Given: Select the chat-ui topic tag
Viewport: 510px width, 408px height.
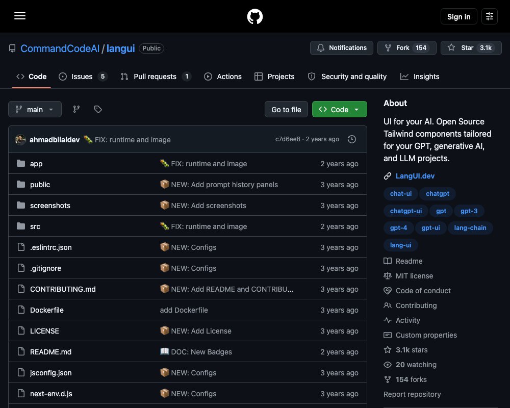Looking at the screenshot, I should (401, 194).
